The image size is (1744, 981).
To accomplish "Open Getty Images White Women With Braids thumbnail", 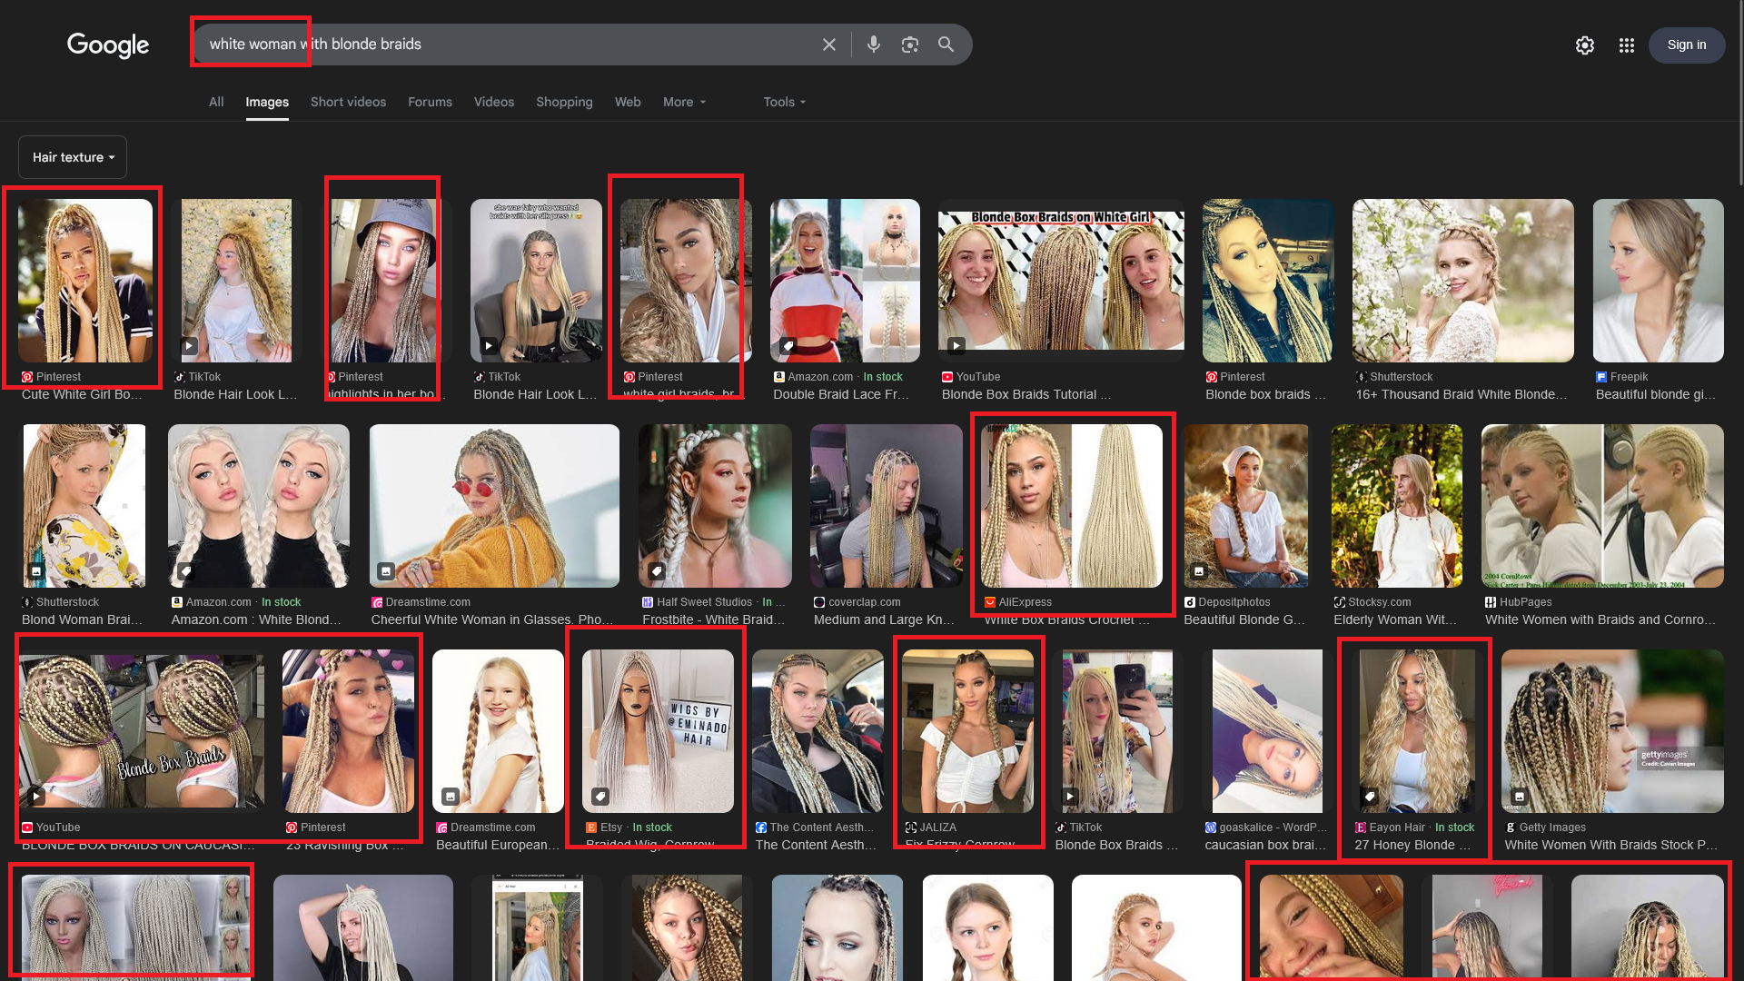I will pyautogui.click(x=1612, y=731).
